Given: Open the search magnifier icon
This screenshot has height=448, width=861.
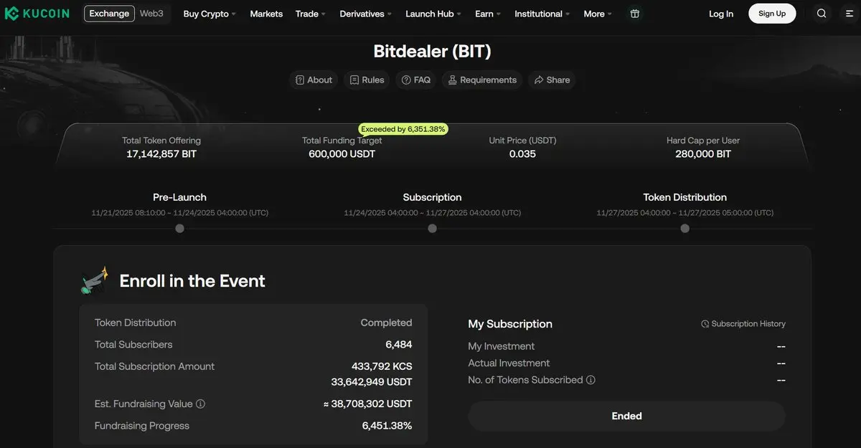Looking at the screenshot, I should [822, 14].
